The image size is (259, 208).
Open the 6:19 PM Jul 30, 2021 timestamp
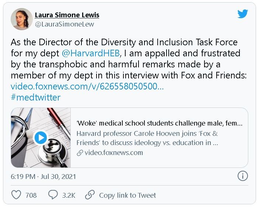43,176
